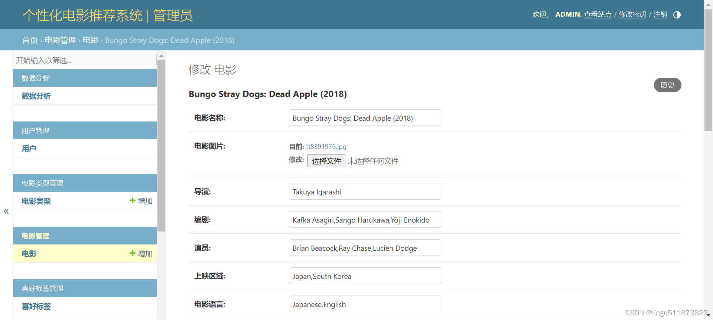Open 电影 in the breadcrumb

90,40
